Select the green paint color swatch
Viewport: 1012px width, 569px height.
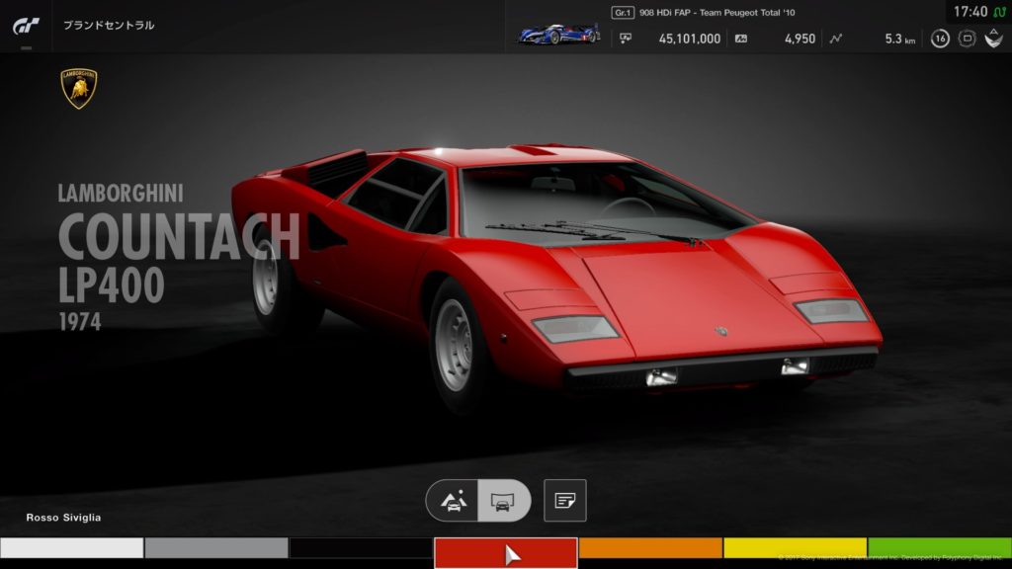click(941, 547)
